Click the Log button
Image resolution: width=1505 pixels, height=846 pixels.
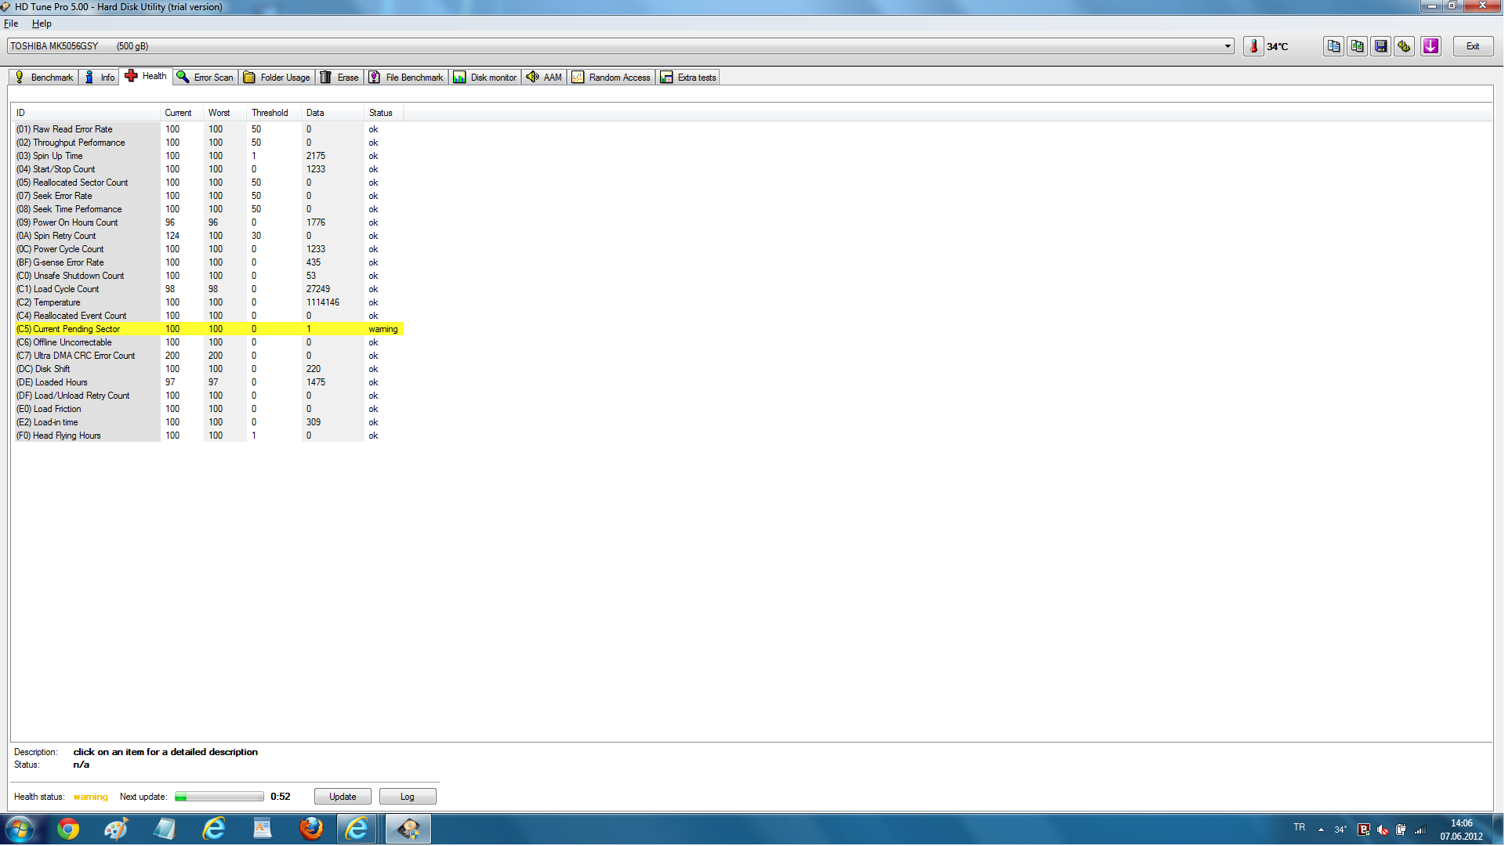click(408, 797)
